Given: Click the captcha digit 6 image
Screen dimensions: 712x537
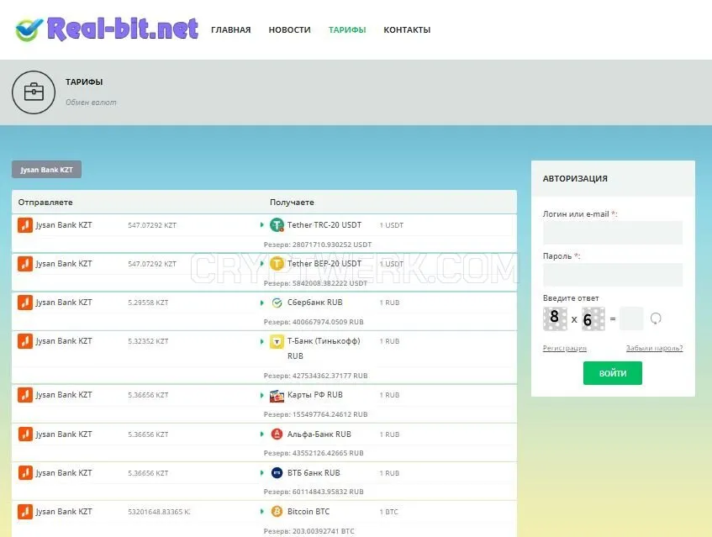Looking at the screenshot, I should point(593,319).
